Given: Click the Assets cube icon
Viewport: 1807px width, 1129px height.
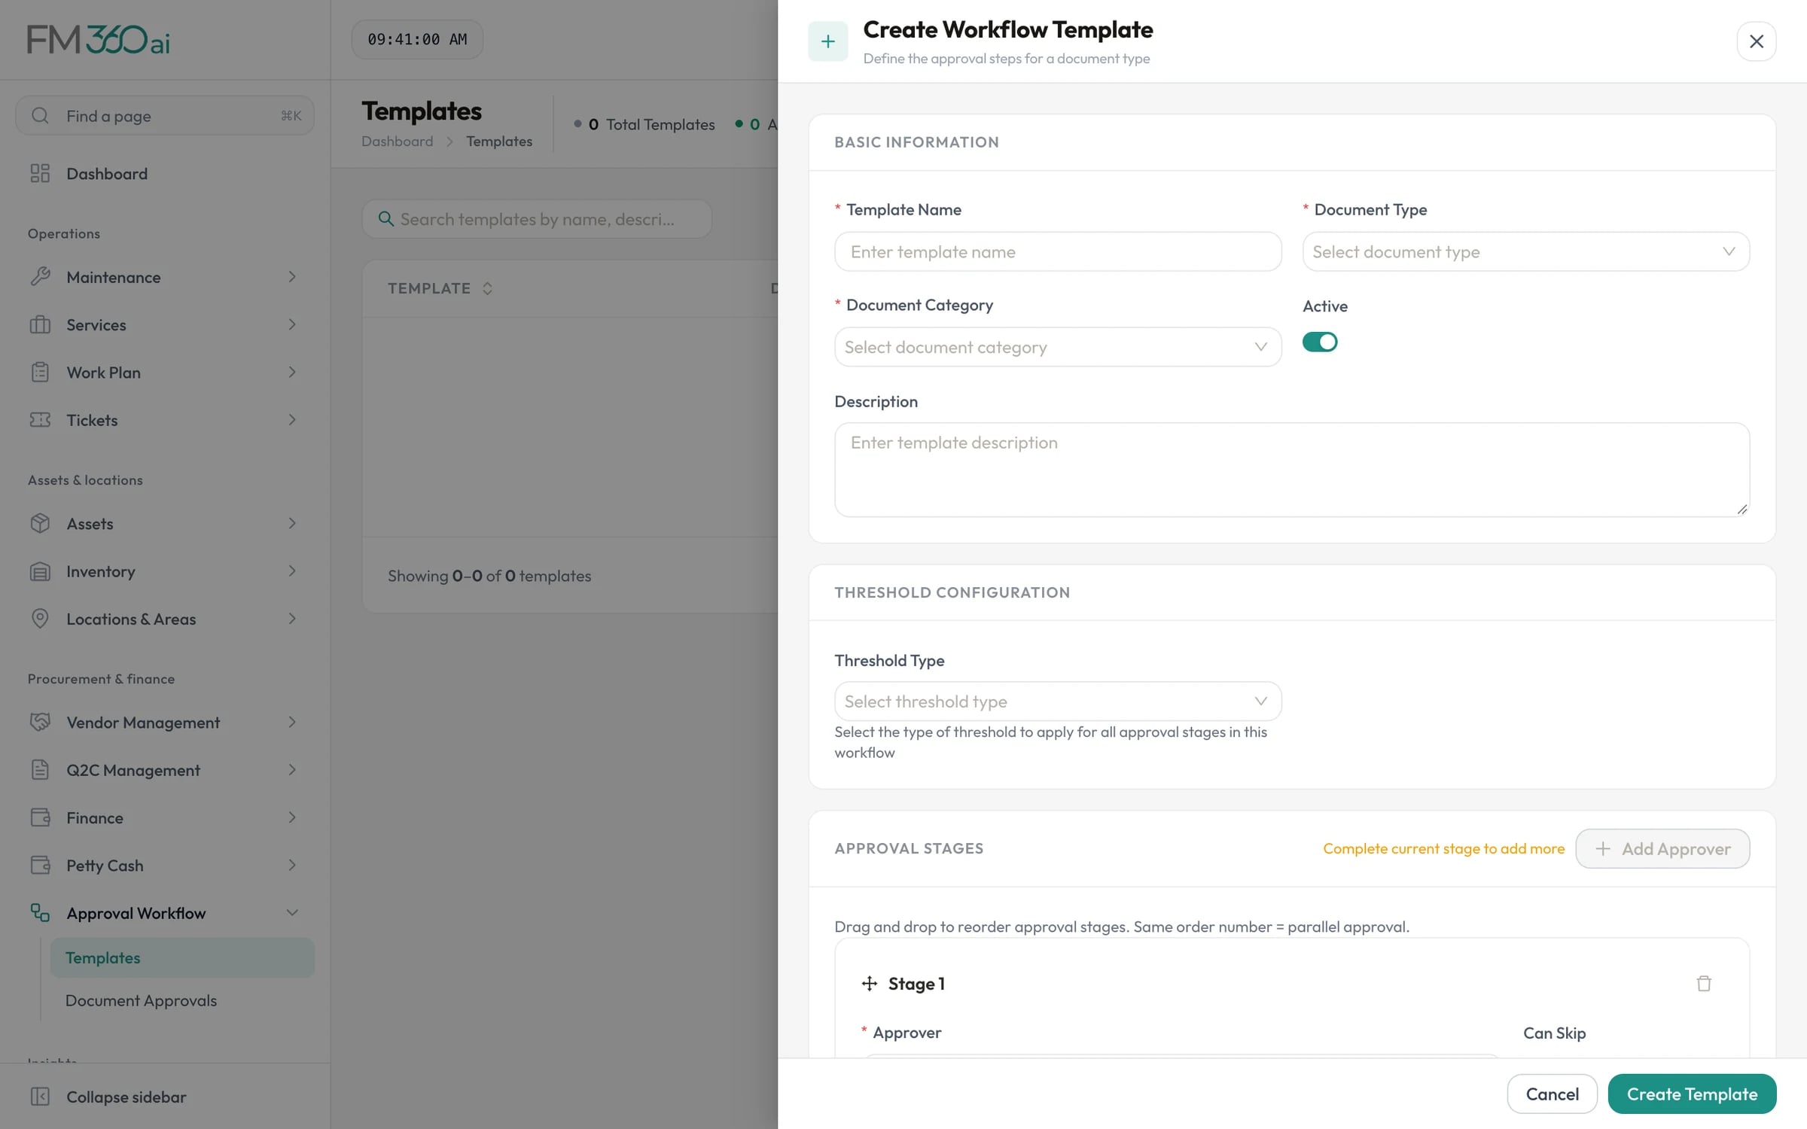Looking at the screenshot, I should [x=40, y=523].
